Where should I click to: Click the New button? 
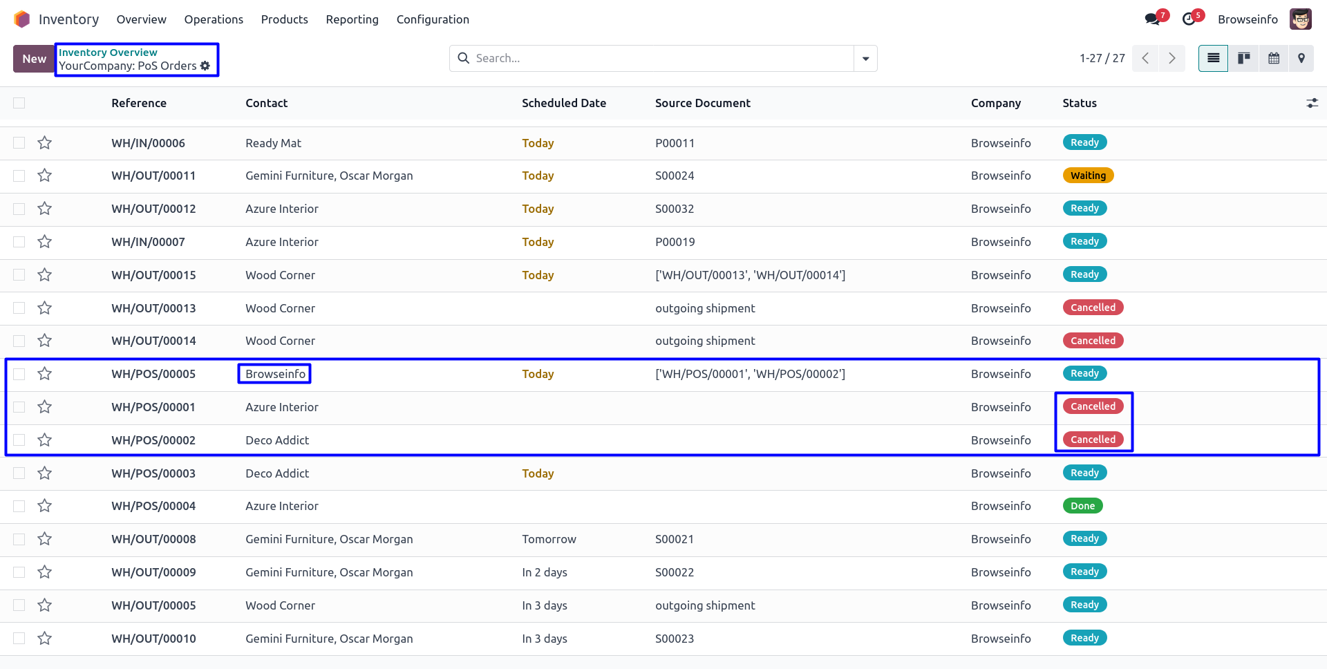click(x=34, y=59)
